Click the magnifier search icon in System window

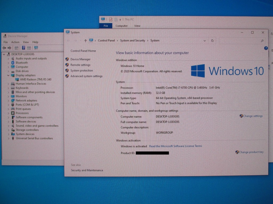[x=262, y=41]
